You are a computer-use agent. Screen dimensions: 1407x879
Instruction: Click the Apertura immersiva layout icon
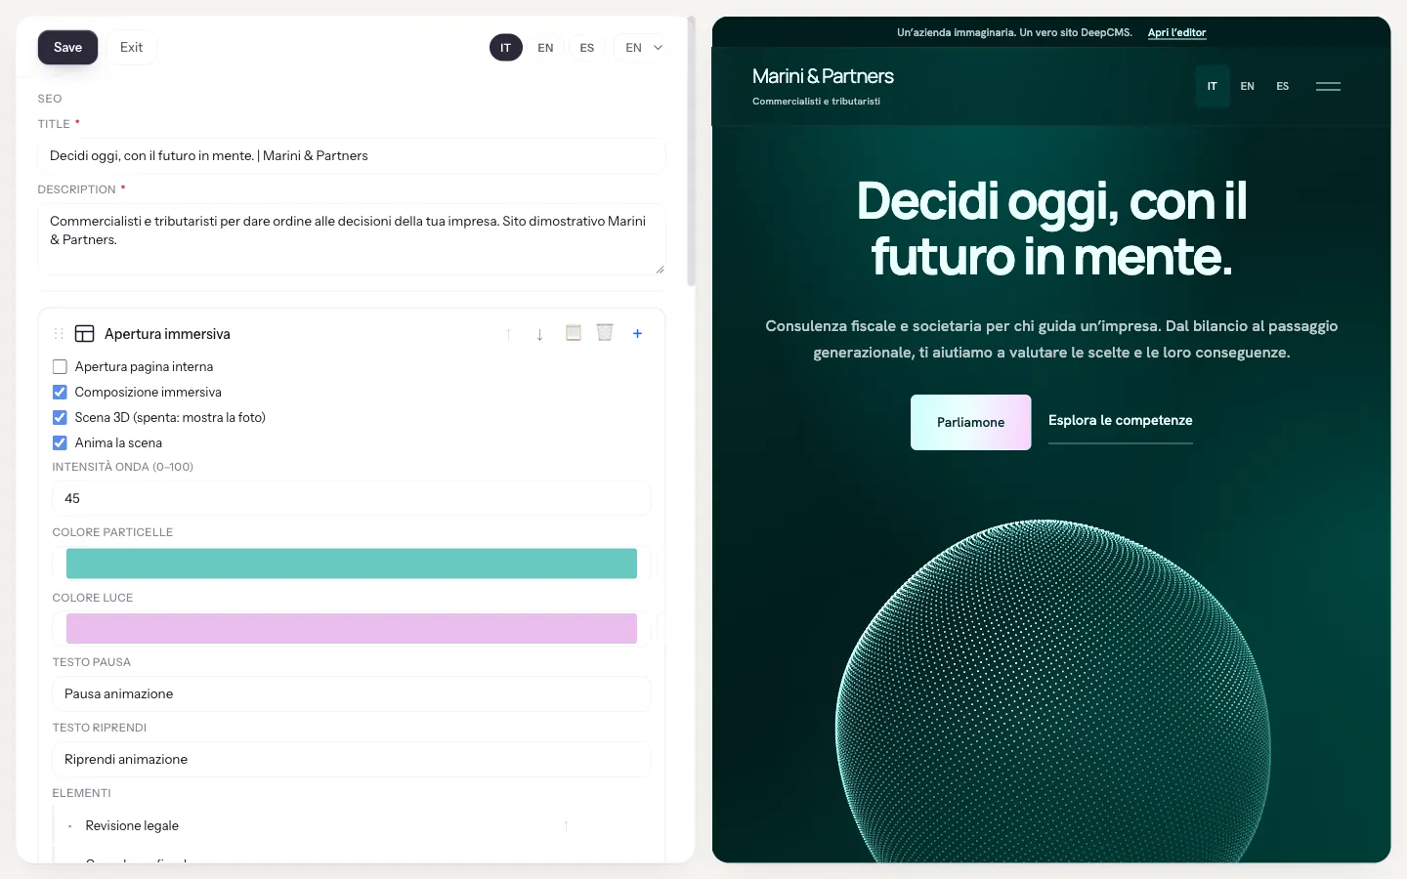pos(85,334)
